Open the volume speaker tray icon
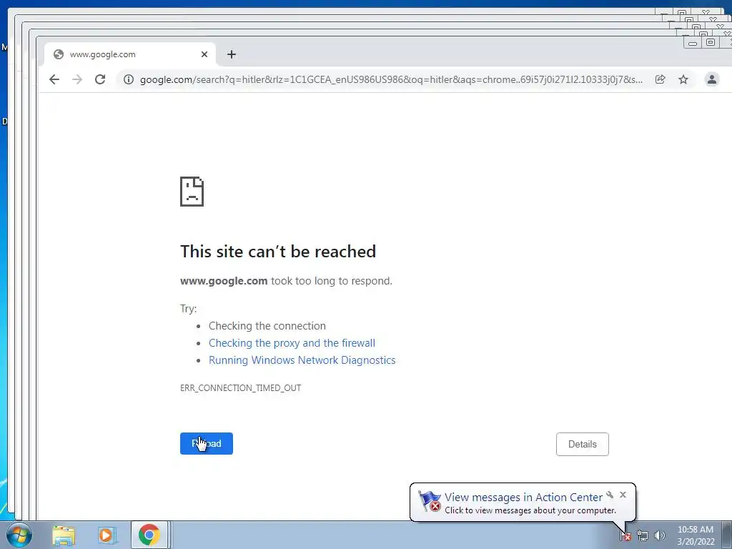Viewport: 732px width, 549px height. [660, 535]
